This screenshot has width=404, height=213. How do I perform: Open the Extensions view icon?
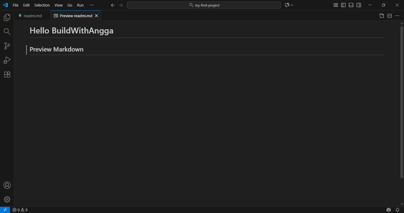tap(7, 74)
